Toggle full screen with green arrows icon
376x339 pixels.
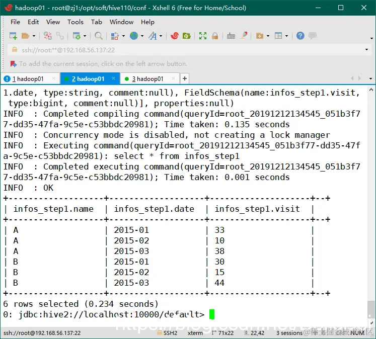coord(203,36)
